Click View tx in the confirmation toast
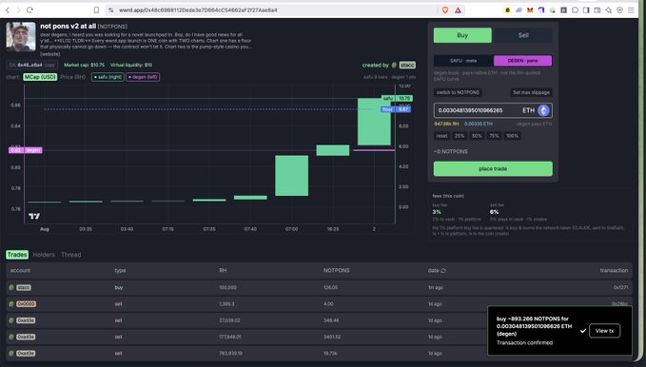Viewport: 646px width, 367px height. [x=604, y=331]
